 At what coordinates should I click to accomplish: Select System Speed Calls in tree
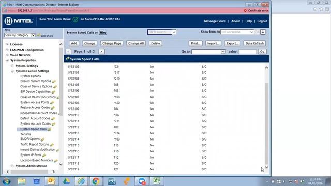(x=33, y=129)
